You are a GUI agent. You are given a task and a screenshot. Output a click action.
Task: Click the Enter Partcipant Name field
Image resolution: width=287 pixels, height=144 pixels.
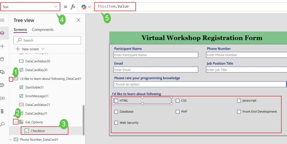click(x=156, y=55)
